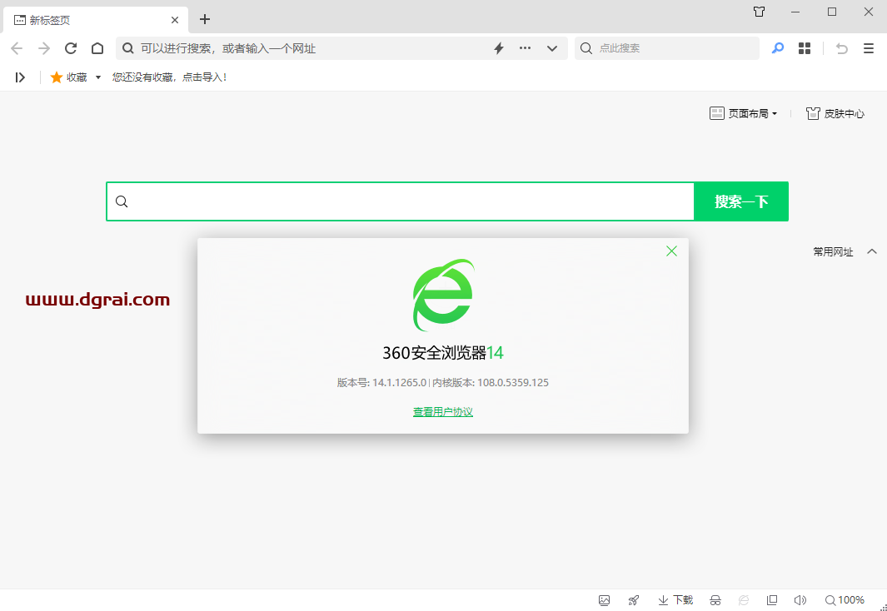Open the address bar three-dots menu

click(525, 48)
